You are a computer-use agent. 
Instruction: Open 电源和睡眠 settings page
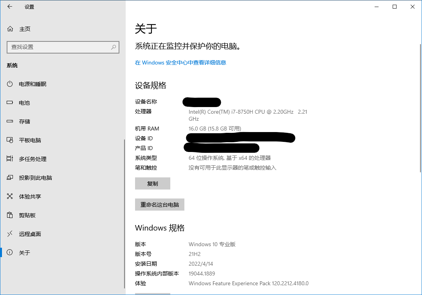pyautogui.click(x=63, y=84)
